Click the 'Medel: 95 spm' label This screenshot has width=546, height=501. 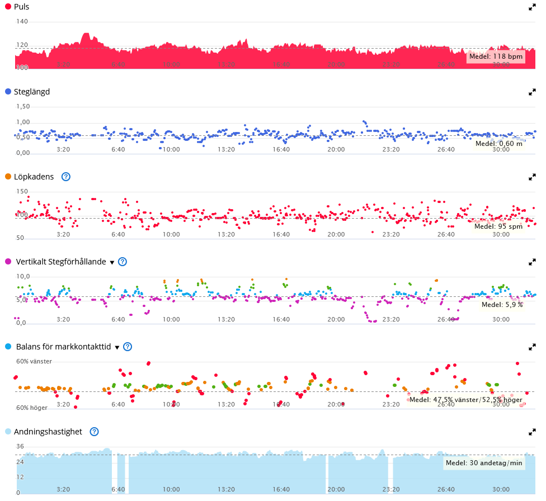498,226
